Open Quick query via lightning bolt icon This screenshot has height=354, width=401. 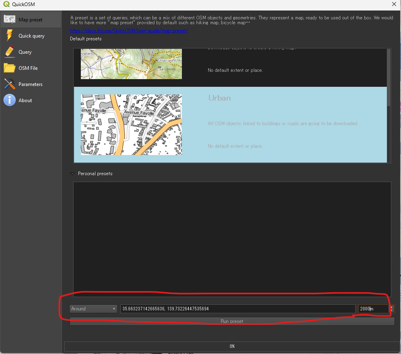click(10, 36)
